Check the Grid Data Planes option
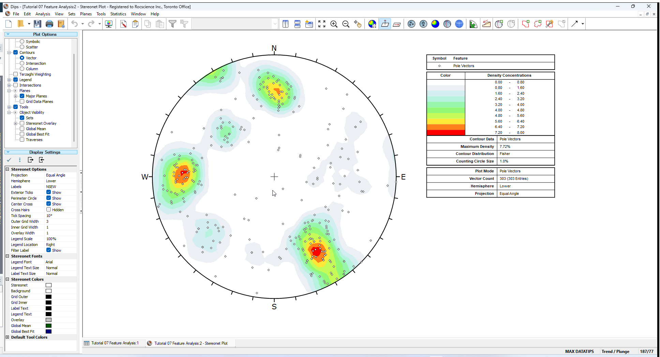 click(22, 101)
